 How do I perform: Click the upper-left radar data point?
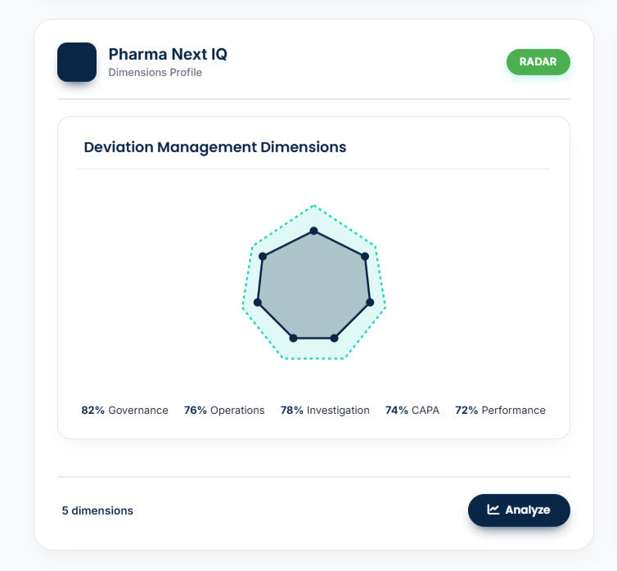click(x=263, y=256)
